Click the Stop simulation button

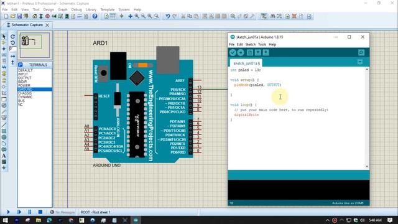pos(40,212)
